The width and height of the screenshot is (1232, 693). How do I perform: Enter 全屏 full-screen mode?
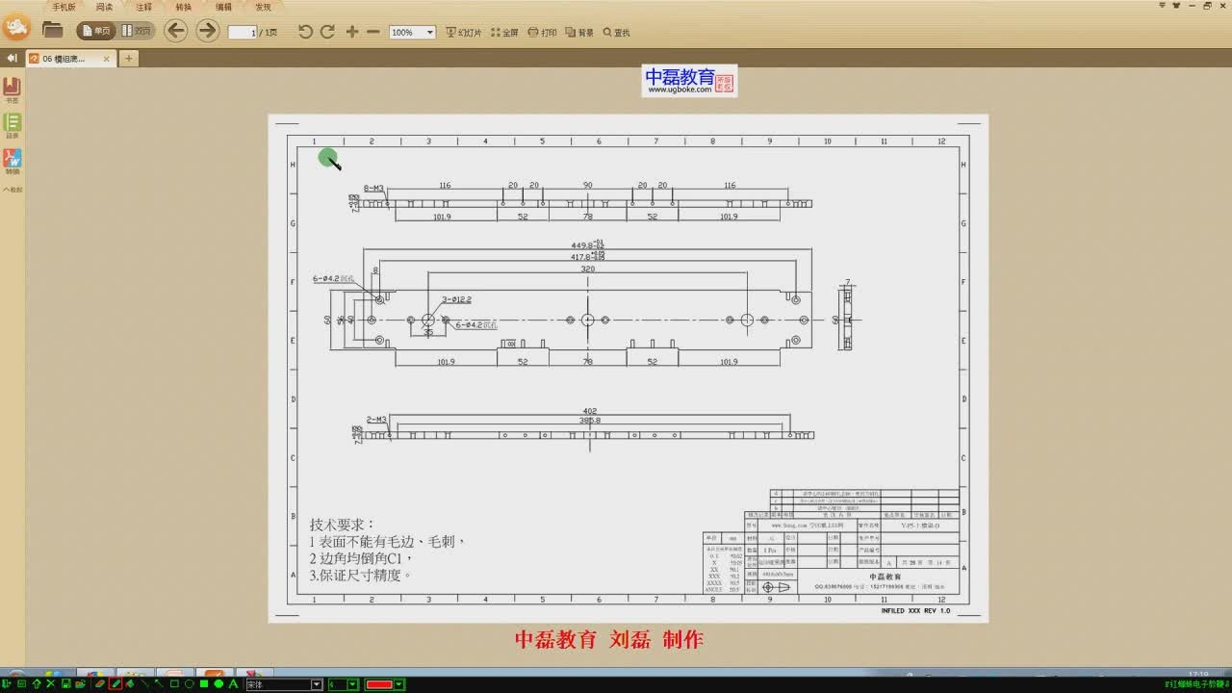504,32
